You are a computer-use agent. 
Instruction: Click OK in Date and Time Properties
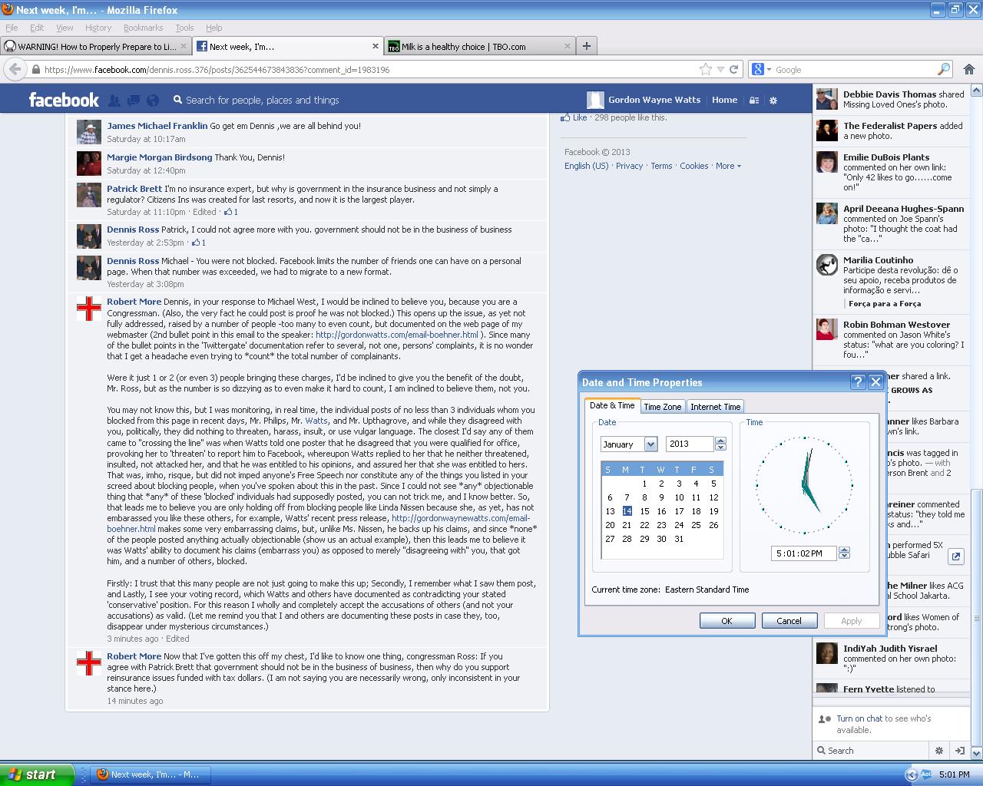pyautogui.click(x=726, y=621)
